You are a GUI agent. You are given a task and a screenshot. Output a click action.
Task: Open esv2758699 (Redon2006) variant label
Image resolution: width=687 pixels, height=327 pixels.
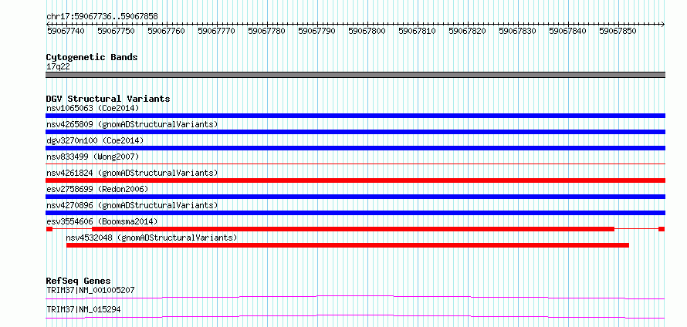tap(97, 189)
